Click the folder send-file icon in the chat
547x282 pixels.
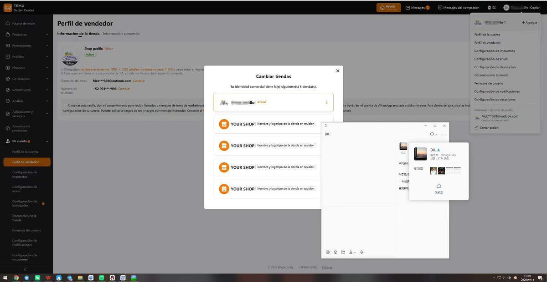(x=343, y=252)
